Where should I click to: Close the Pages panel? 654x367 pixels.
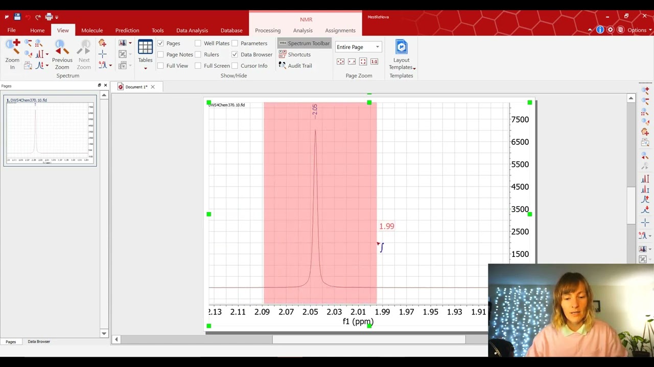click(105, 85)
